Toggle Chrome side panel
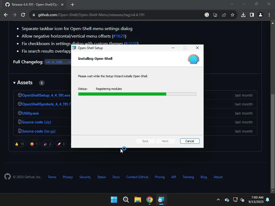Viewport: 275px width, 206px height. click(252, 15)
